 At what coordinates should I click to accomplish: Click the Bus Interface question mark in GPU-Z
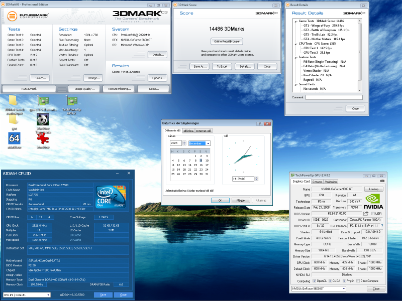[382, 226]
